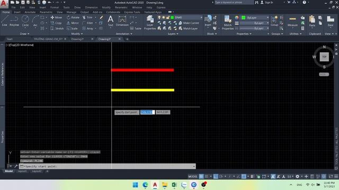Open AutoCAD from the Windows taskbar
The width and height of the screenshot is (339, 190).
155,185
